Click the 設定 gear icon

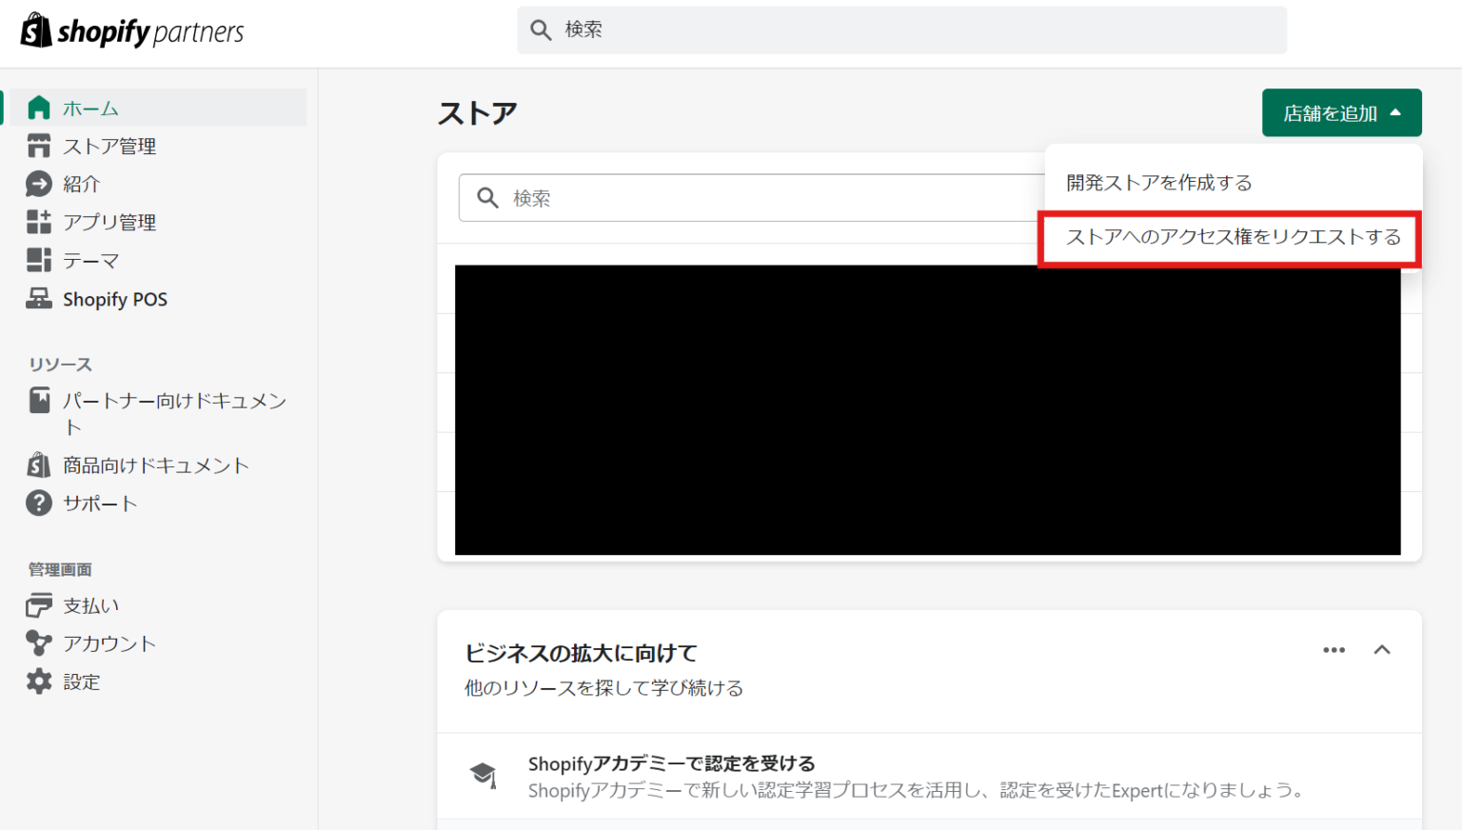point(39,682)
